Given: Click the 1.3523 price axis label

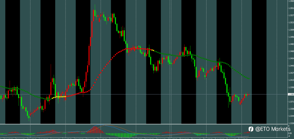Looking at the screenshot, I should point(291,23).
